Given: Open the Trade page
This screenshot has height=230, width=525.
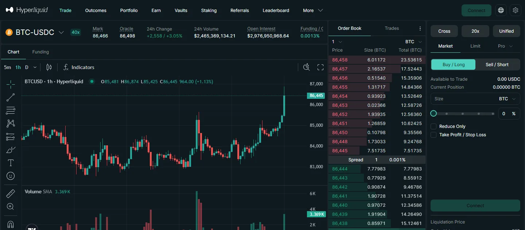Looking at the screenshot, I should (x=65, y=11).
